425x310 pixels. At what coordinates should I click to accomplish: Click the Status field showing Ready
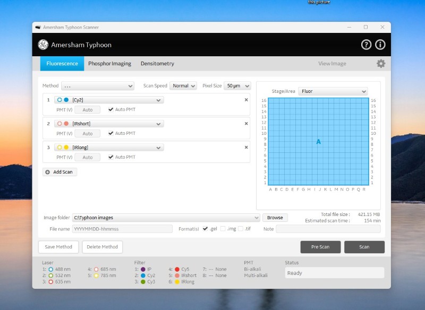click(335, 273)
